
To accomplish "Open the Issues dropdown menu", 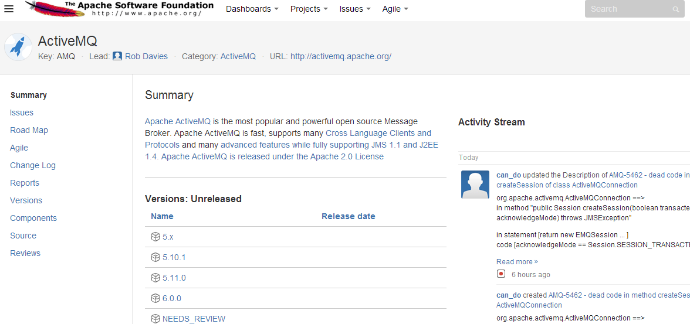I will coord(354,9).
